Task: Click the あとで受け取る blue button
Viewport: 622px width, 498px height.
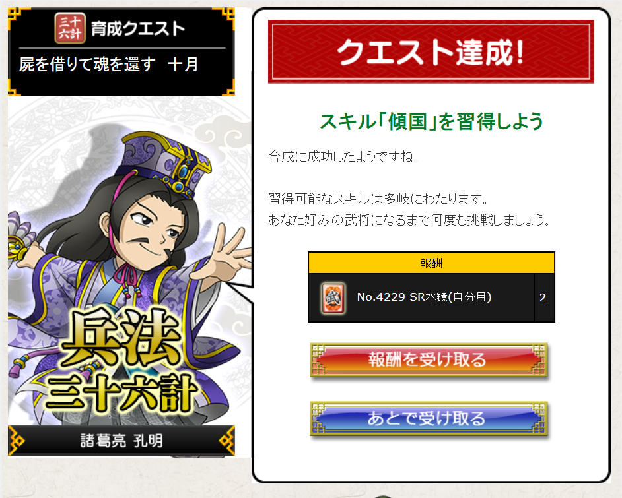Action: click(429, 418)
